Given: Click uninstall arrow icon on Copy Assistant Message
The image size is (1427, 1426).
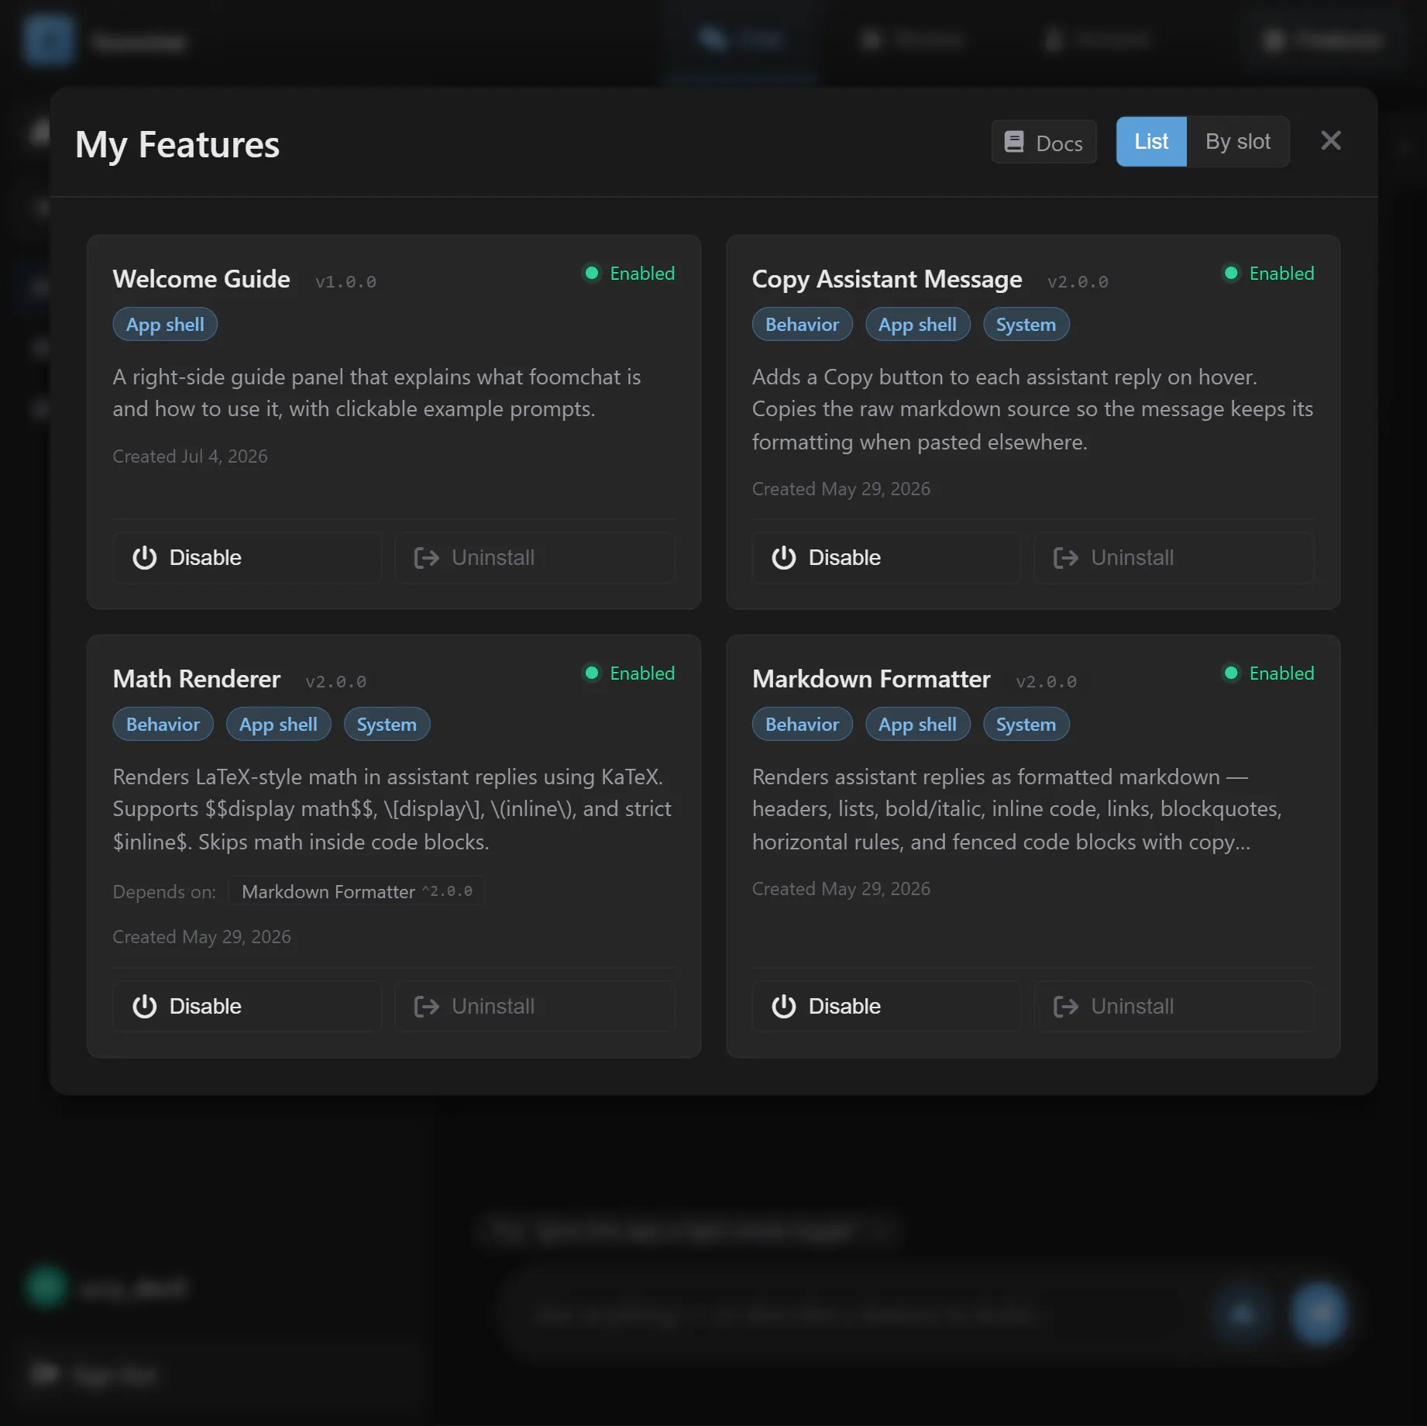Looking at the screenshot, I should [x=1066, y=558].
